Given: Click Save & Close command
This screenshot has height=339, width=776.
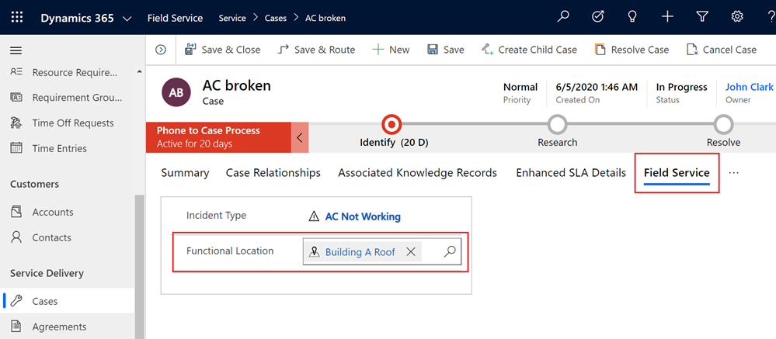Looking at the screenshot, I should tap(222, 50).
